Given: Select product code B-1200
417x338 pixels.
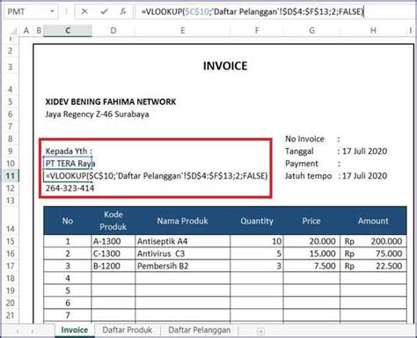Looking at the screenshot, I should point(113,266).
